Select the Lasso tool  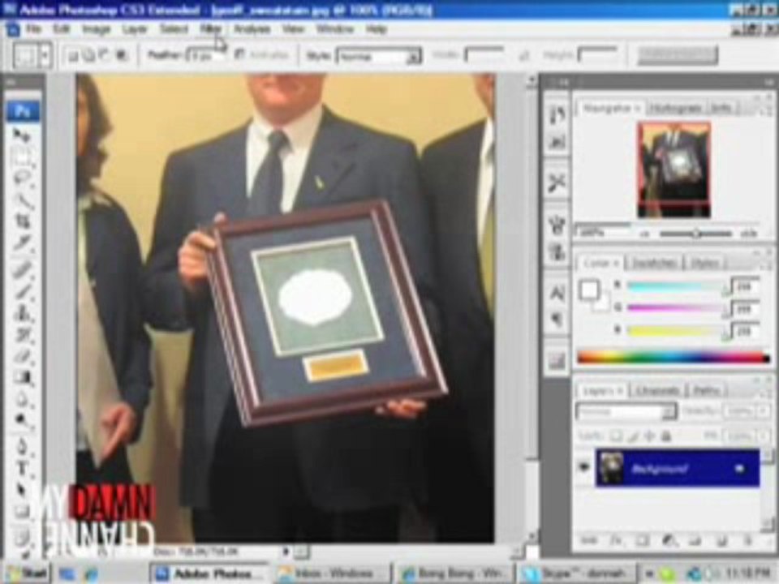(x=22, y=178)
